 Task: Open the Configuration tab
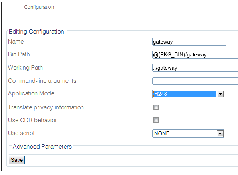(39, 7)
